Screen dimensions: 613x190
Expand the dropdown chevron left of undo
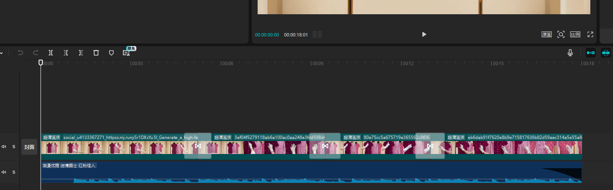click(x=2, y=53)
